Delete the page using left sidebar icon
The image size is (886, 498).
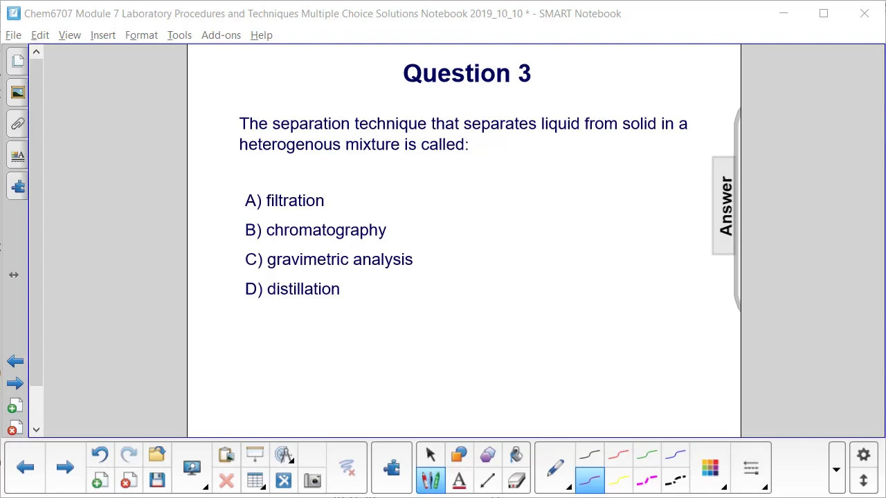click(15, 427)
